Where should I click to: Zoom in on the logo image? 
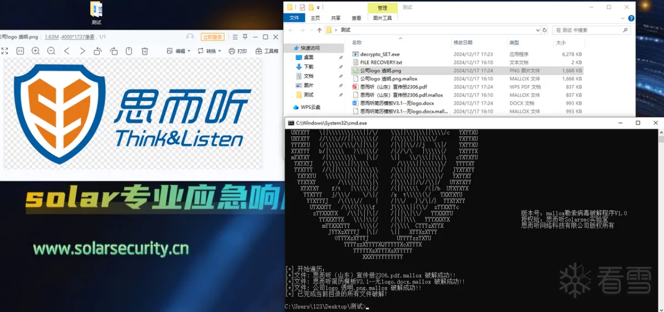(35, 51)
